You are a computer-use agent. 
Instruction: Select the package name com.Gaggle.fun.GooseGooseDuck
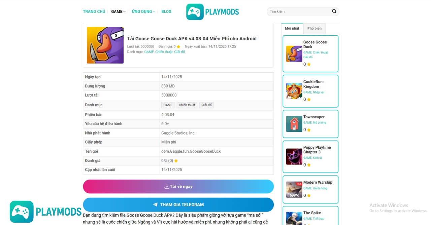(191, 151)
